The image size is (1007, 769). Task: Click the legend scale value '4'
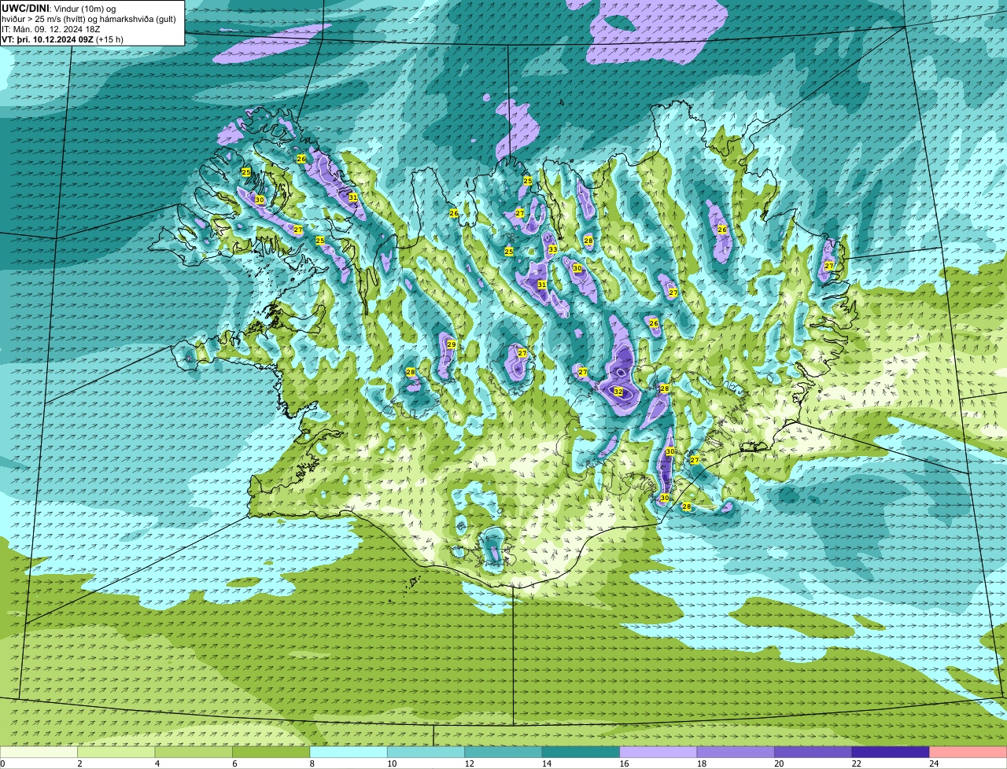point(157,763)
